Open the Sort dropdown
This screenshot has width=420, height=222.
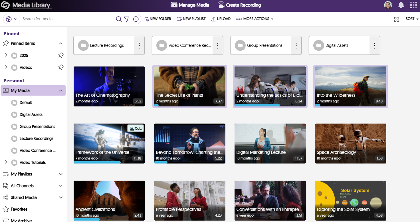coord(412,19)
